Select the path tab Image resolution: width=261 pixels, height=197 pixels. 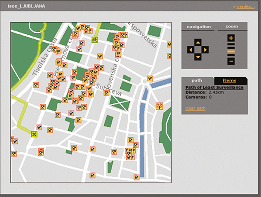[x=197, y=81]
